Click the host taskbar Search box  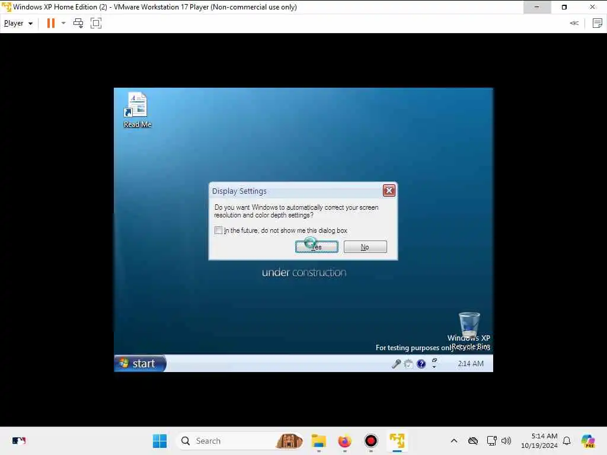tap(239, 441)
